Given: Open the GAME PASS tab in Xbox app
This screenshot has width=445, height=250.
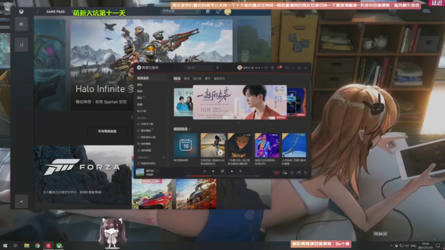Looking at the screenshot, I should click(x=55, y=12).
